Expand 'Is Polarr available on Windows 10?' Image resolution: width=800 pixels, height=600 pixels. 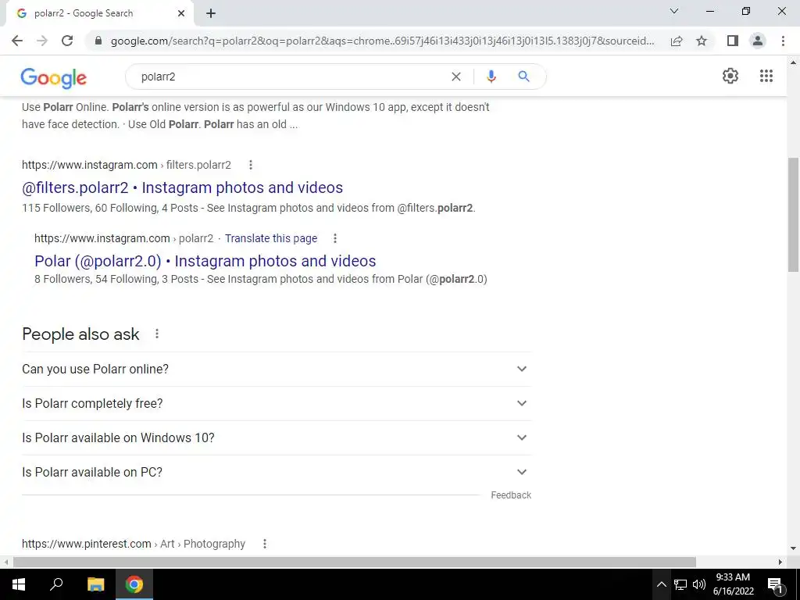tap(277, 437)
